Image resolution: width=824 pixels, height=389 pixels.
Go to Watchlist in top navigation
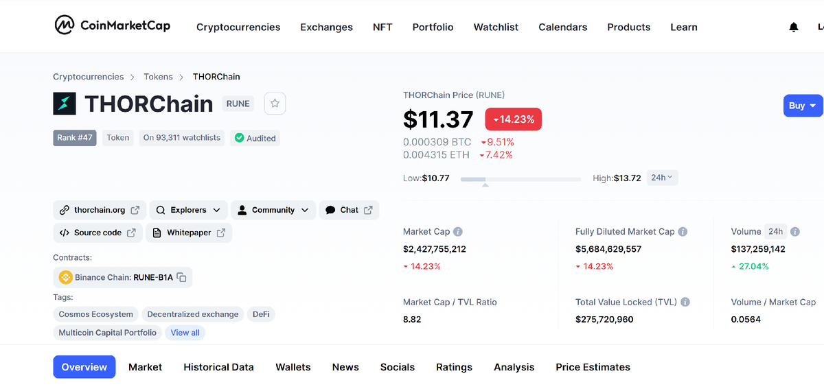[496, 27]
